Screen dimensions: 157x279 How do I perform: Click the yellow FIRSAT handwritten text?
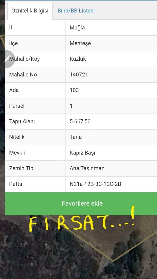tap(77, 223)
